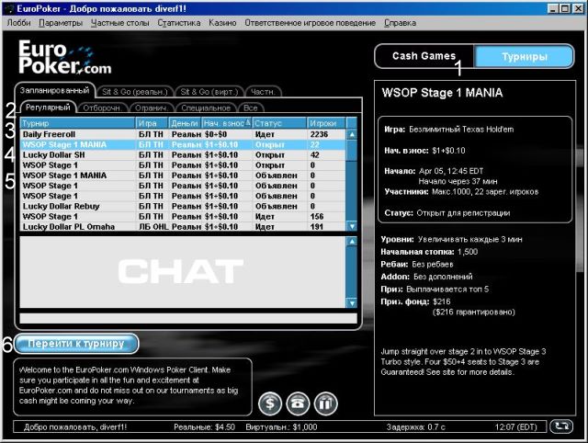This screenshot has width=588, height=443.
Task: Open the cashier dollar icon
Action: point(269,403)
